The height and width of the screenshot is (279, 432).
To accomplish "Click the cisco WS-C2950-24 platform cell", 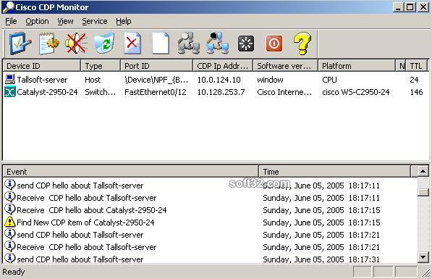I will pyautogui.click(x=356, y=92).
